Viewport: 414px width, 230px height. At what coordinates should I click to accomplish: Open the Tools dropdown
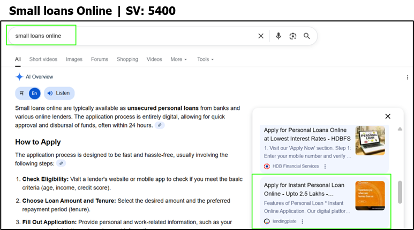coord(205,59)
